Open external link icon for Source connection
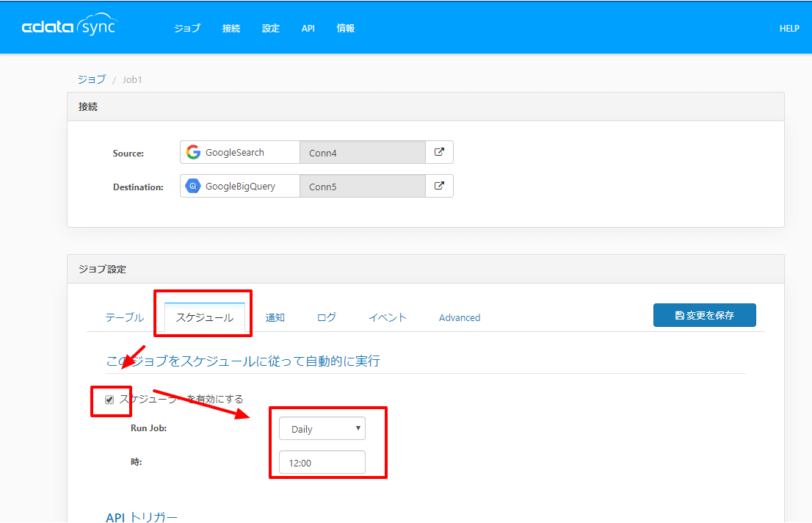 coord(439,152)
